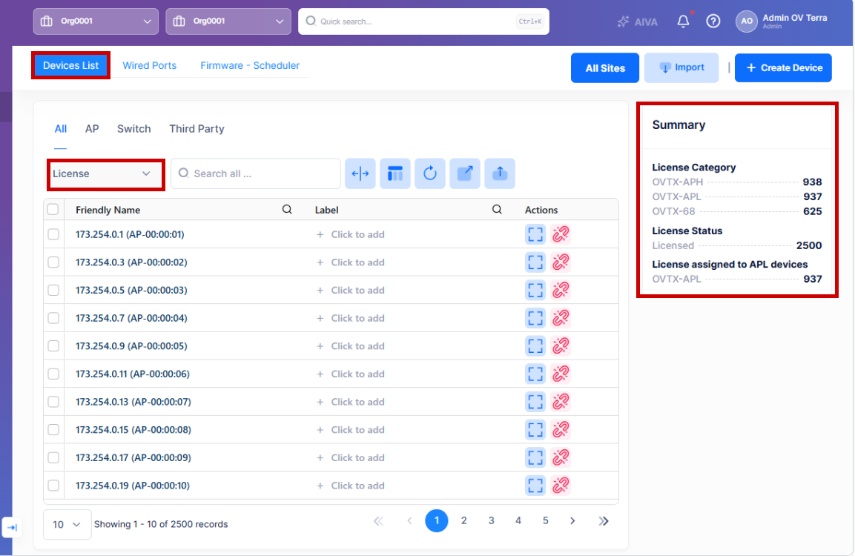Go to page 3

click(491, 520)
